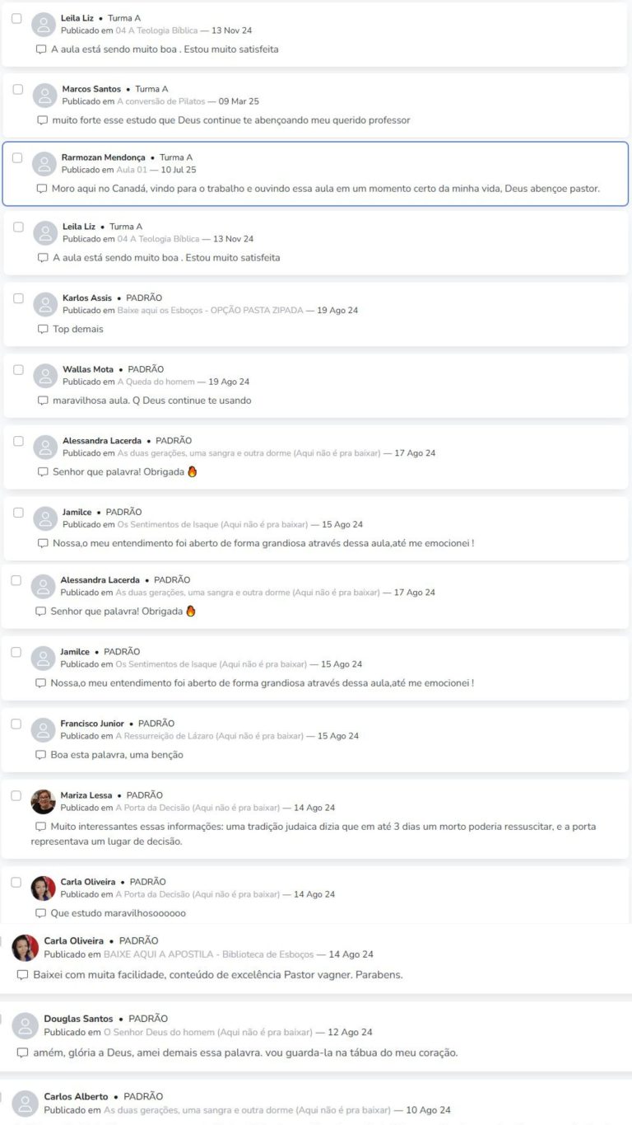Click Wallas Mota's avatar icon

tap(44, 376)
